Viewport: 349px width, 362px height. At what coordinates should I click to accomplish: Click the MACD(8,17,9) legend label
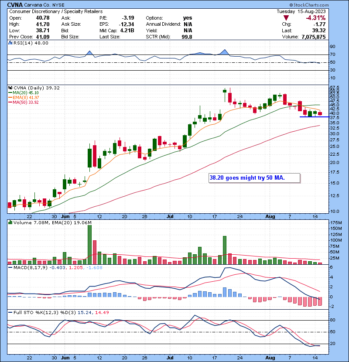coord(31,268)
